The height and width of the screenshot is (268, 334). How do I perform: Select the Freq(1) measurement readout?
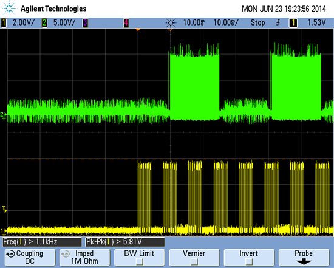point(42,242)
